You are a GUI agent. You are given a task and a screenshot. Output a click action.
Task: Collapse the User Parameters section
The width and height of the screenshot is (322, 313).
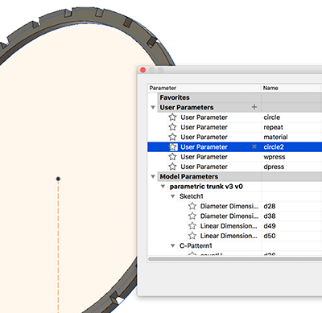click(153, 108)
